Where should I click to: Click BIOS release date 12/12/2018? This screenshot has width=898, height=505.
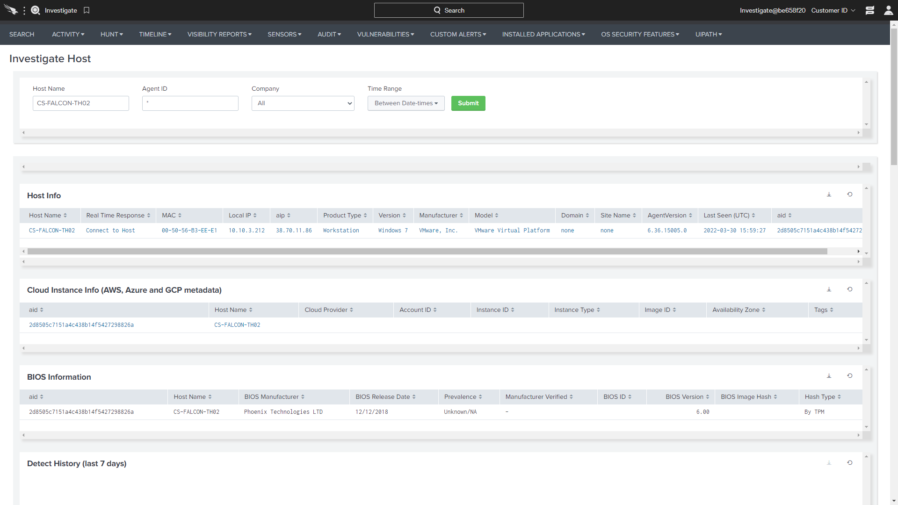pos(372,412)
